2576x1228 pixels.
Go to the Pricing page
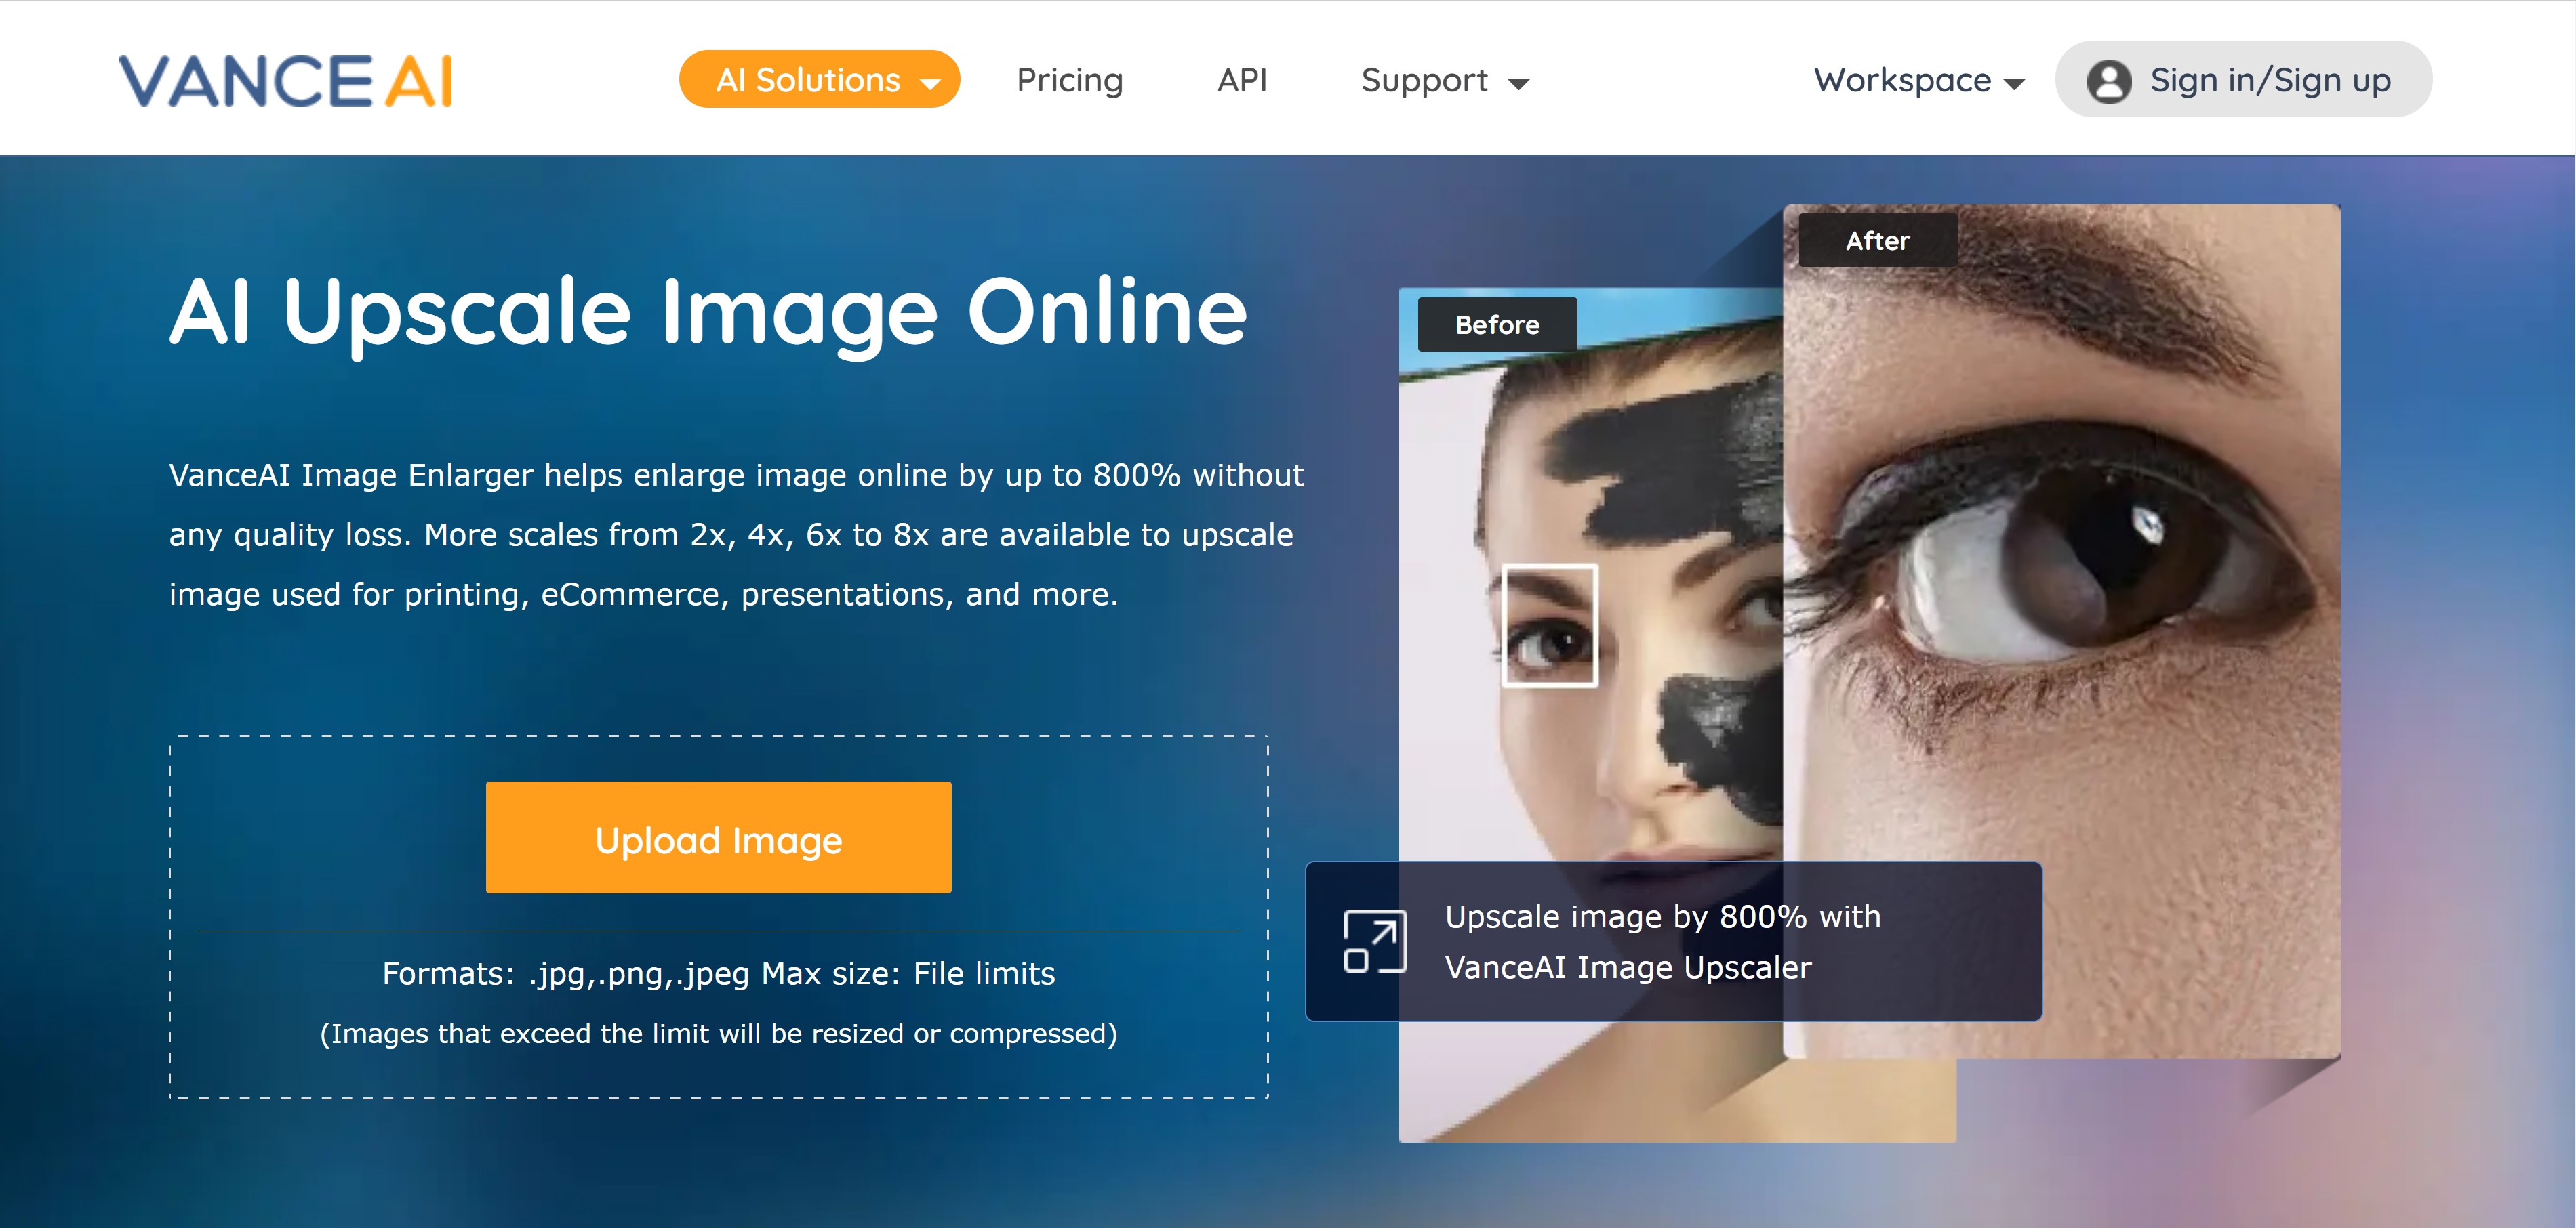click(1069, 80)
